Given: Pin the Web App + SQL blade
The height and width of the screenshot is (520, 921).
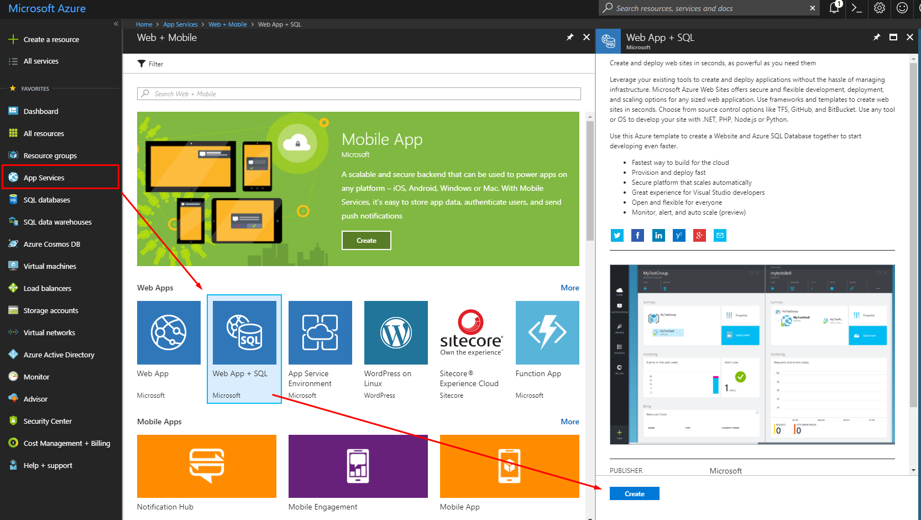Looking at the screenshot, I should pyautogui.click(x=877, y=37).
